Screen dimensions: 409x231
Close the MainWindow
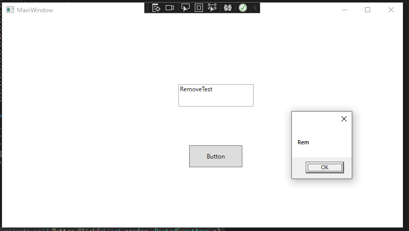[391, 10]
